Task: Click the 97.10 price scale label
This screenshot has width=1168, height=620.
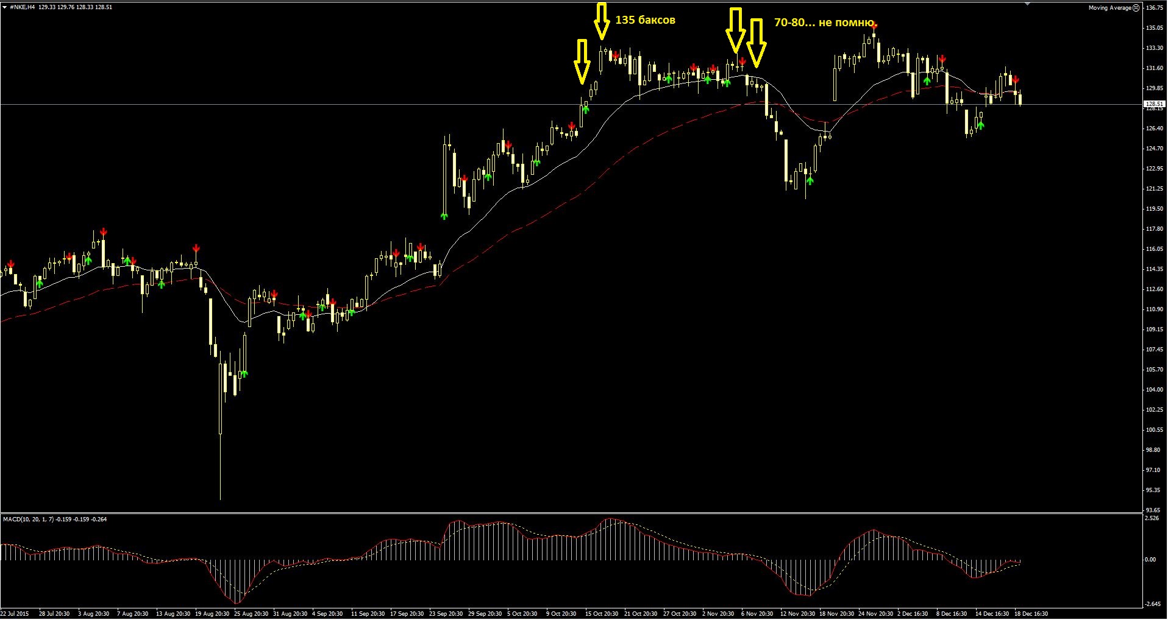Action: pyautogui.click(x=1153, y=470)
